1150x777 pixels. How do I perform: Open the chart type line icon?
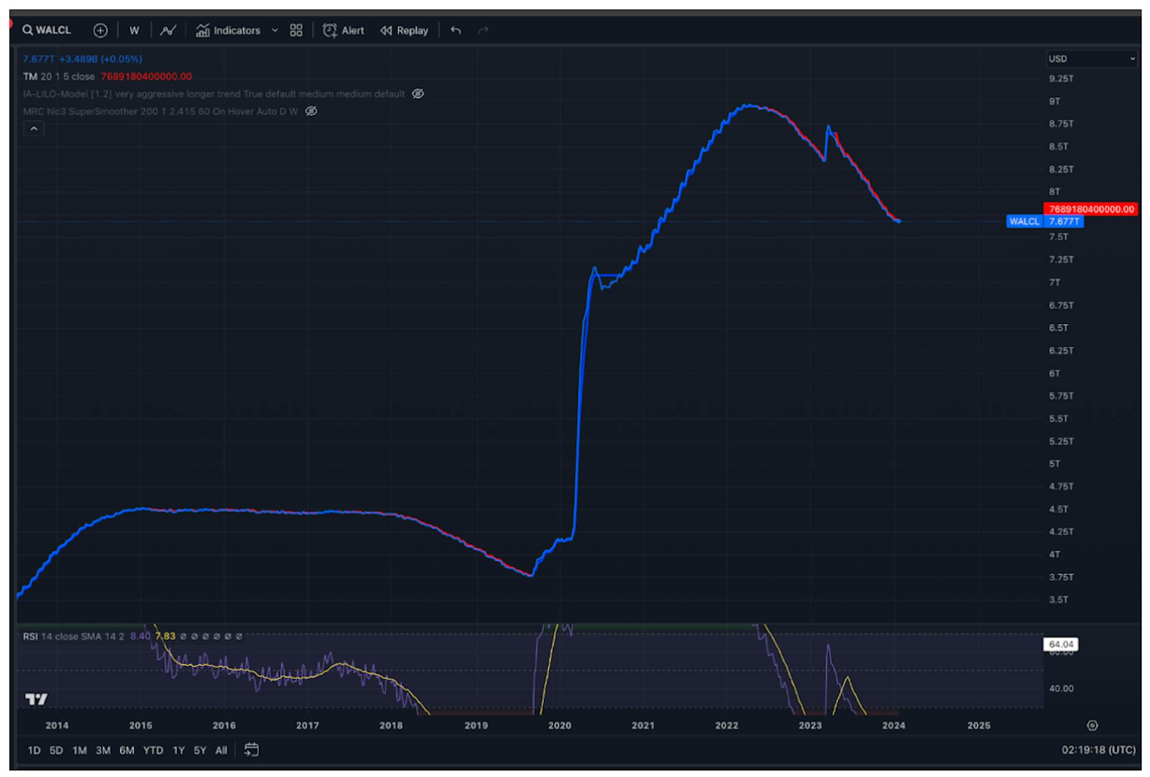point(168,31)
